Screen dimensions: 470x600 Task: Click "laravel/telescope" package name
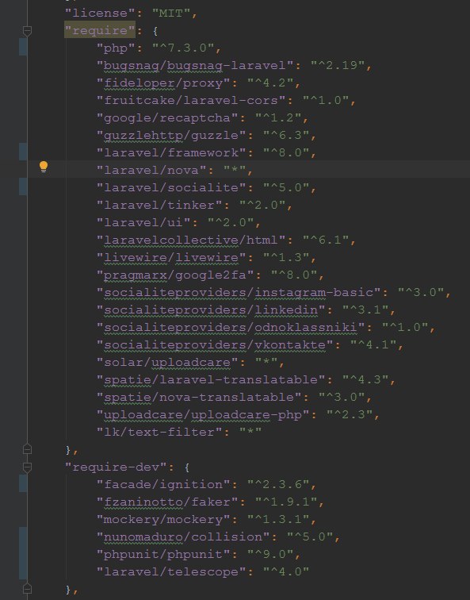pyautogui.click(x=171, y=571)
